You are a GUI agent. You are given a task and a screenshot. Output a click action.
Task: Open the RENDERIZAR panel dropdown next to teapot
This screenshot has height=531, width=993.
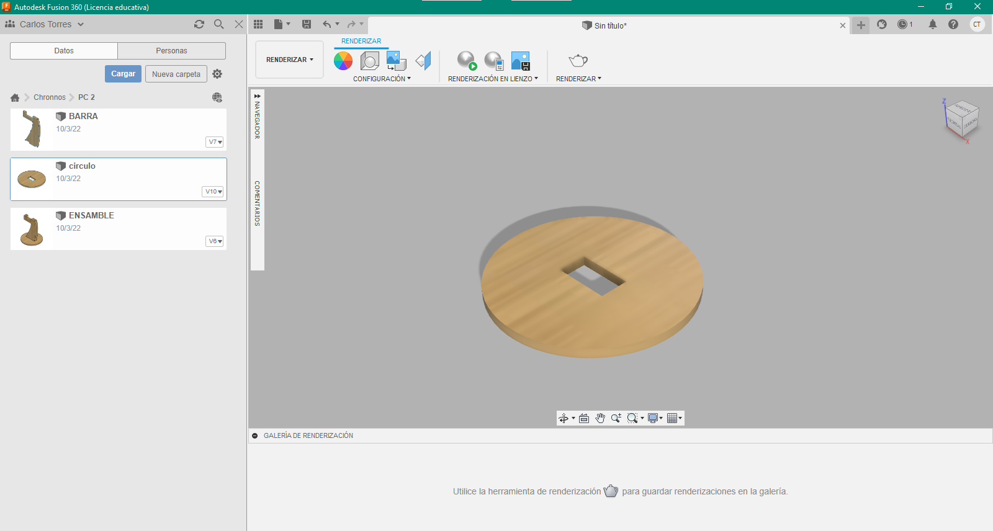(578, 79)
